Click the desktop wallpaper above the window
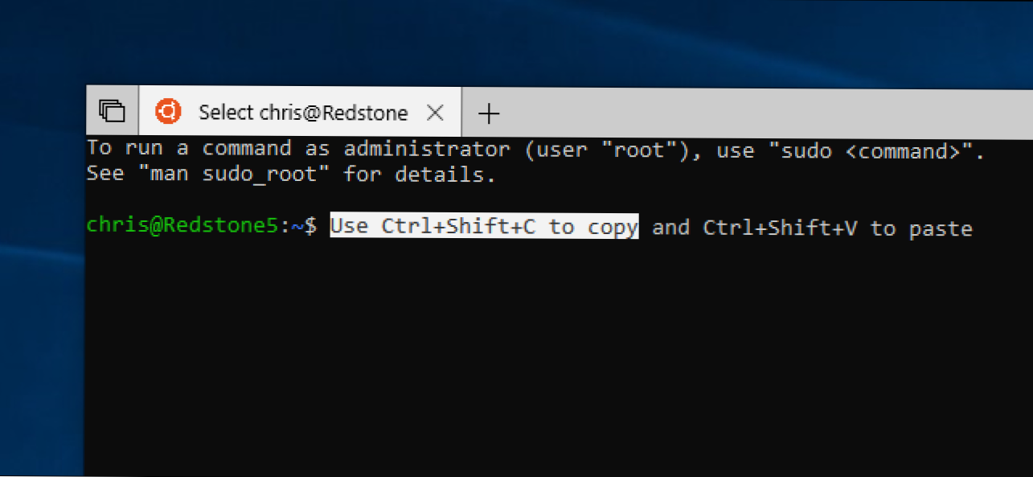The image size is (1033, 477). point(514,40)
